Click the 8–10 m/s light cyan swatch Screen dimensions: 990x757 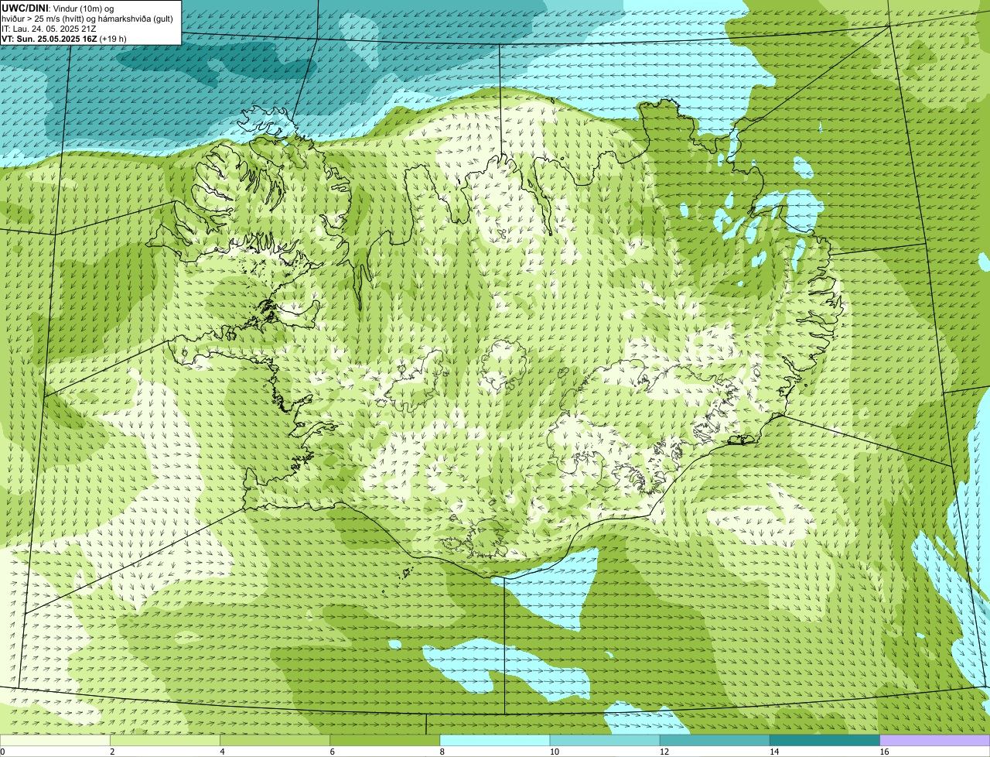point(495,741)
